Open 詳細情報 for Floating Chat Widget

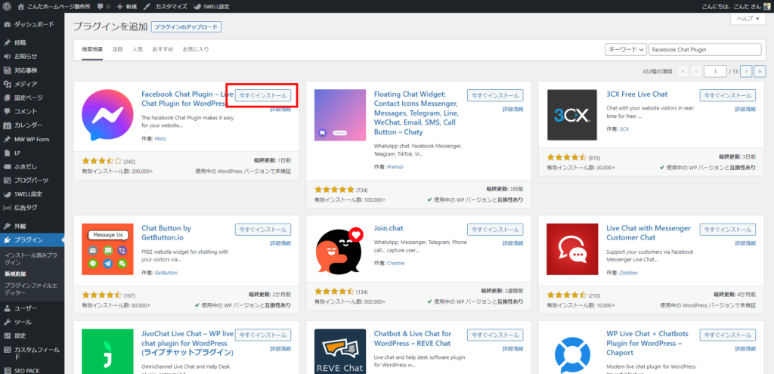coord(513,109)
